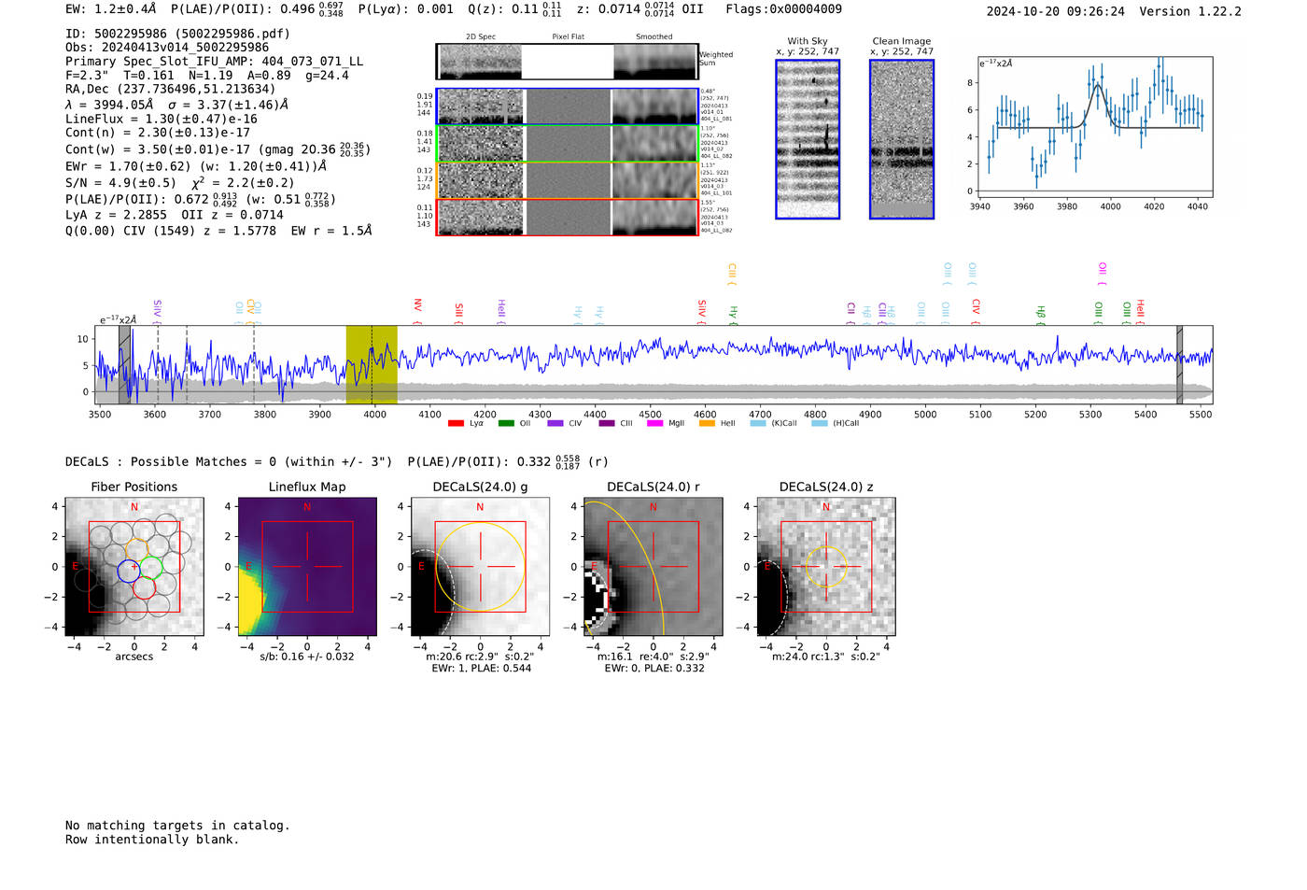Viewport: 1307px width, 890px height.
Task: Click the 2024-10-20 09:26:24 timestamp
Action: click(x=1056, y=11)
